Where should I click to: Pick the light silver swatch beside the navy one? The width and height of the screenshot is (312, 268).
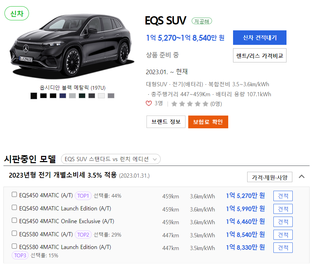[x=72, y=96]
